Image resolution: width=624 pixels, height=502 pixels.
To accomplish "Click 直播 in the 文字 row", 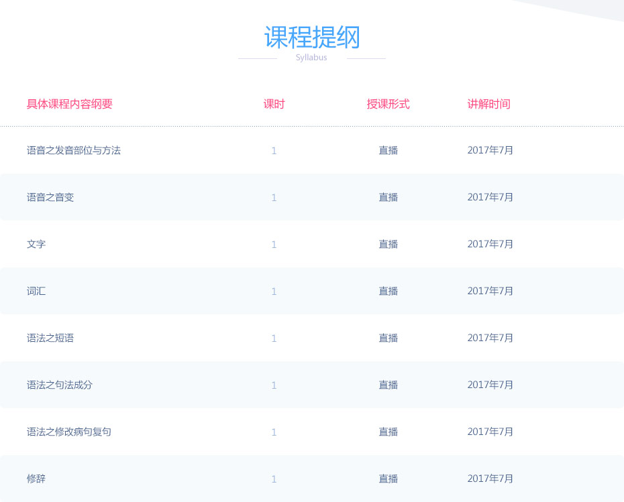I will (x=388, y=244).
